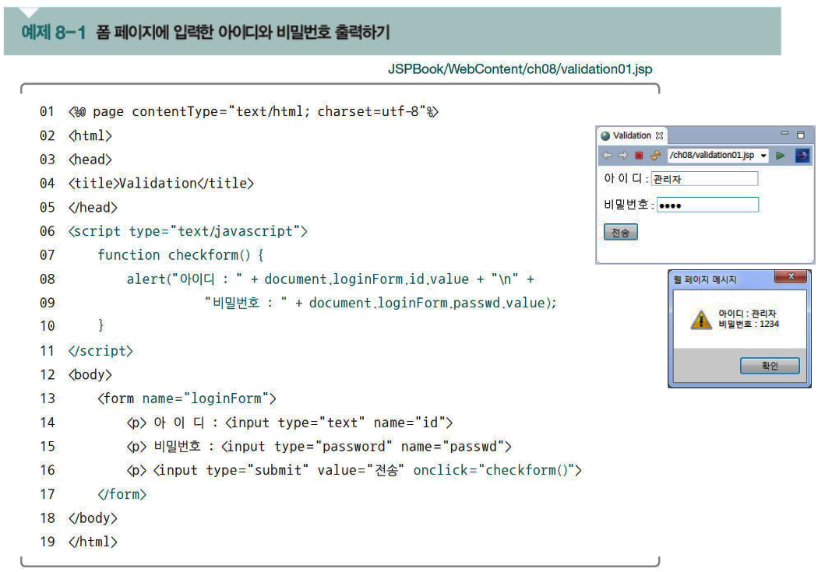Click the closing form tag on line 17
The image size is (825, 572).
point(122,494)
